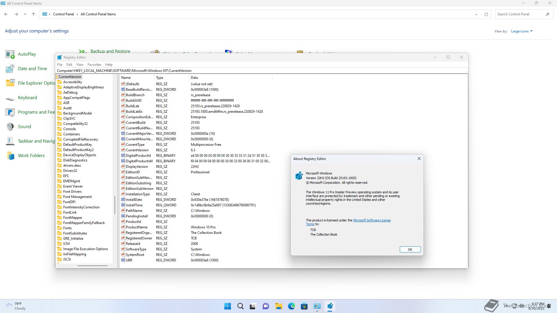The width and height of the screenshot is (557, 313).
Task: Click Control Panel breadcrumb
Action: (64, 14)
